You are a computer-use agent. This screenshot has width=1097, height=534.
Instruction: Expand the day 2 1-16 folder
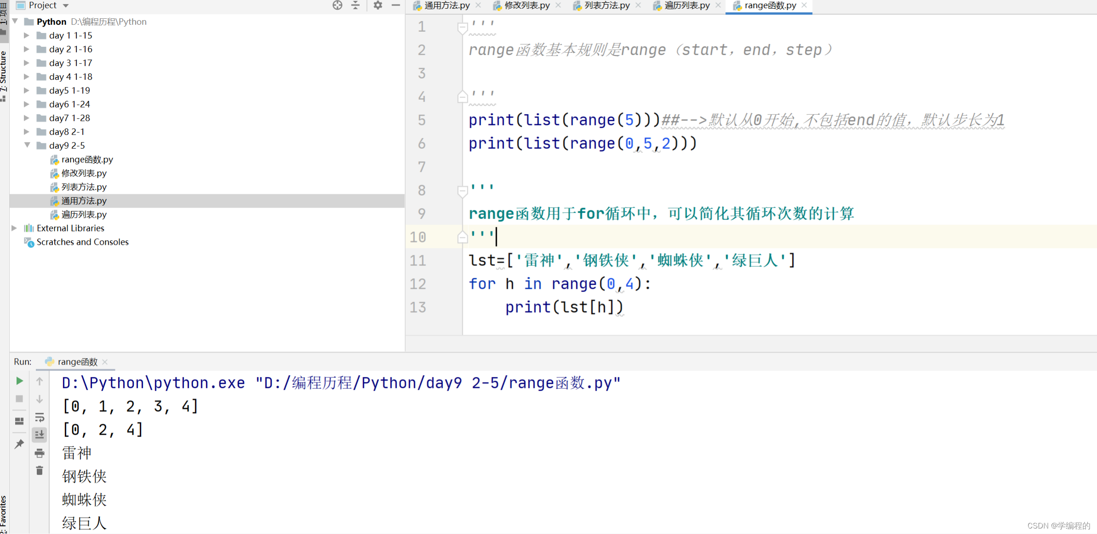tap(27, 49)
